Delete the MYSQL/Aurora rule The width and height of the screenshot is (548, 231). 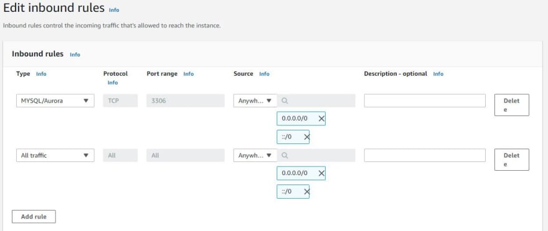pyautogui.click(x=512, y=105)
